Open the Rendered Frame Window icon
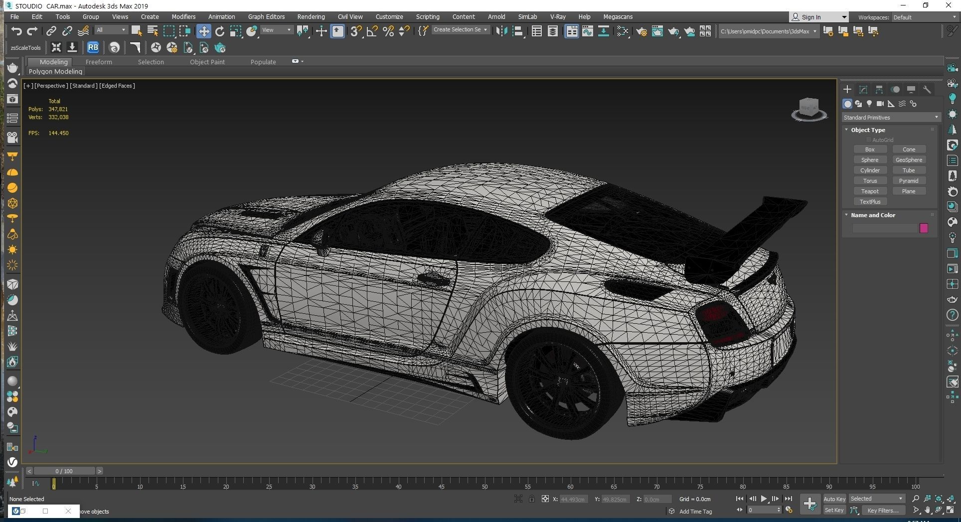Image resolution: width=961 pixels, height=522 pixels. pos(657,31)
